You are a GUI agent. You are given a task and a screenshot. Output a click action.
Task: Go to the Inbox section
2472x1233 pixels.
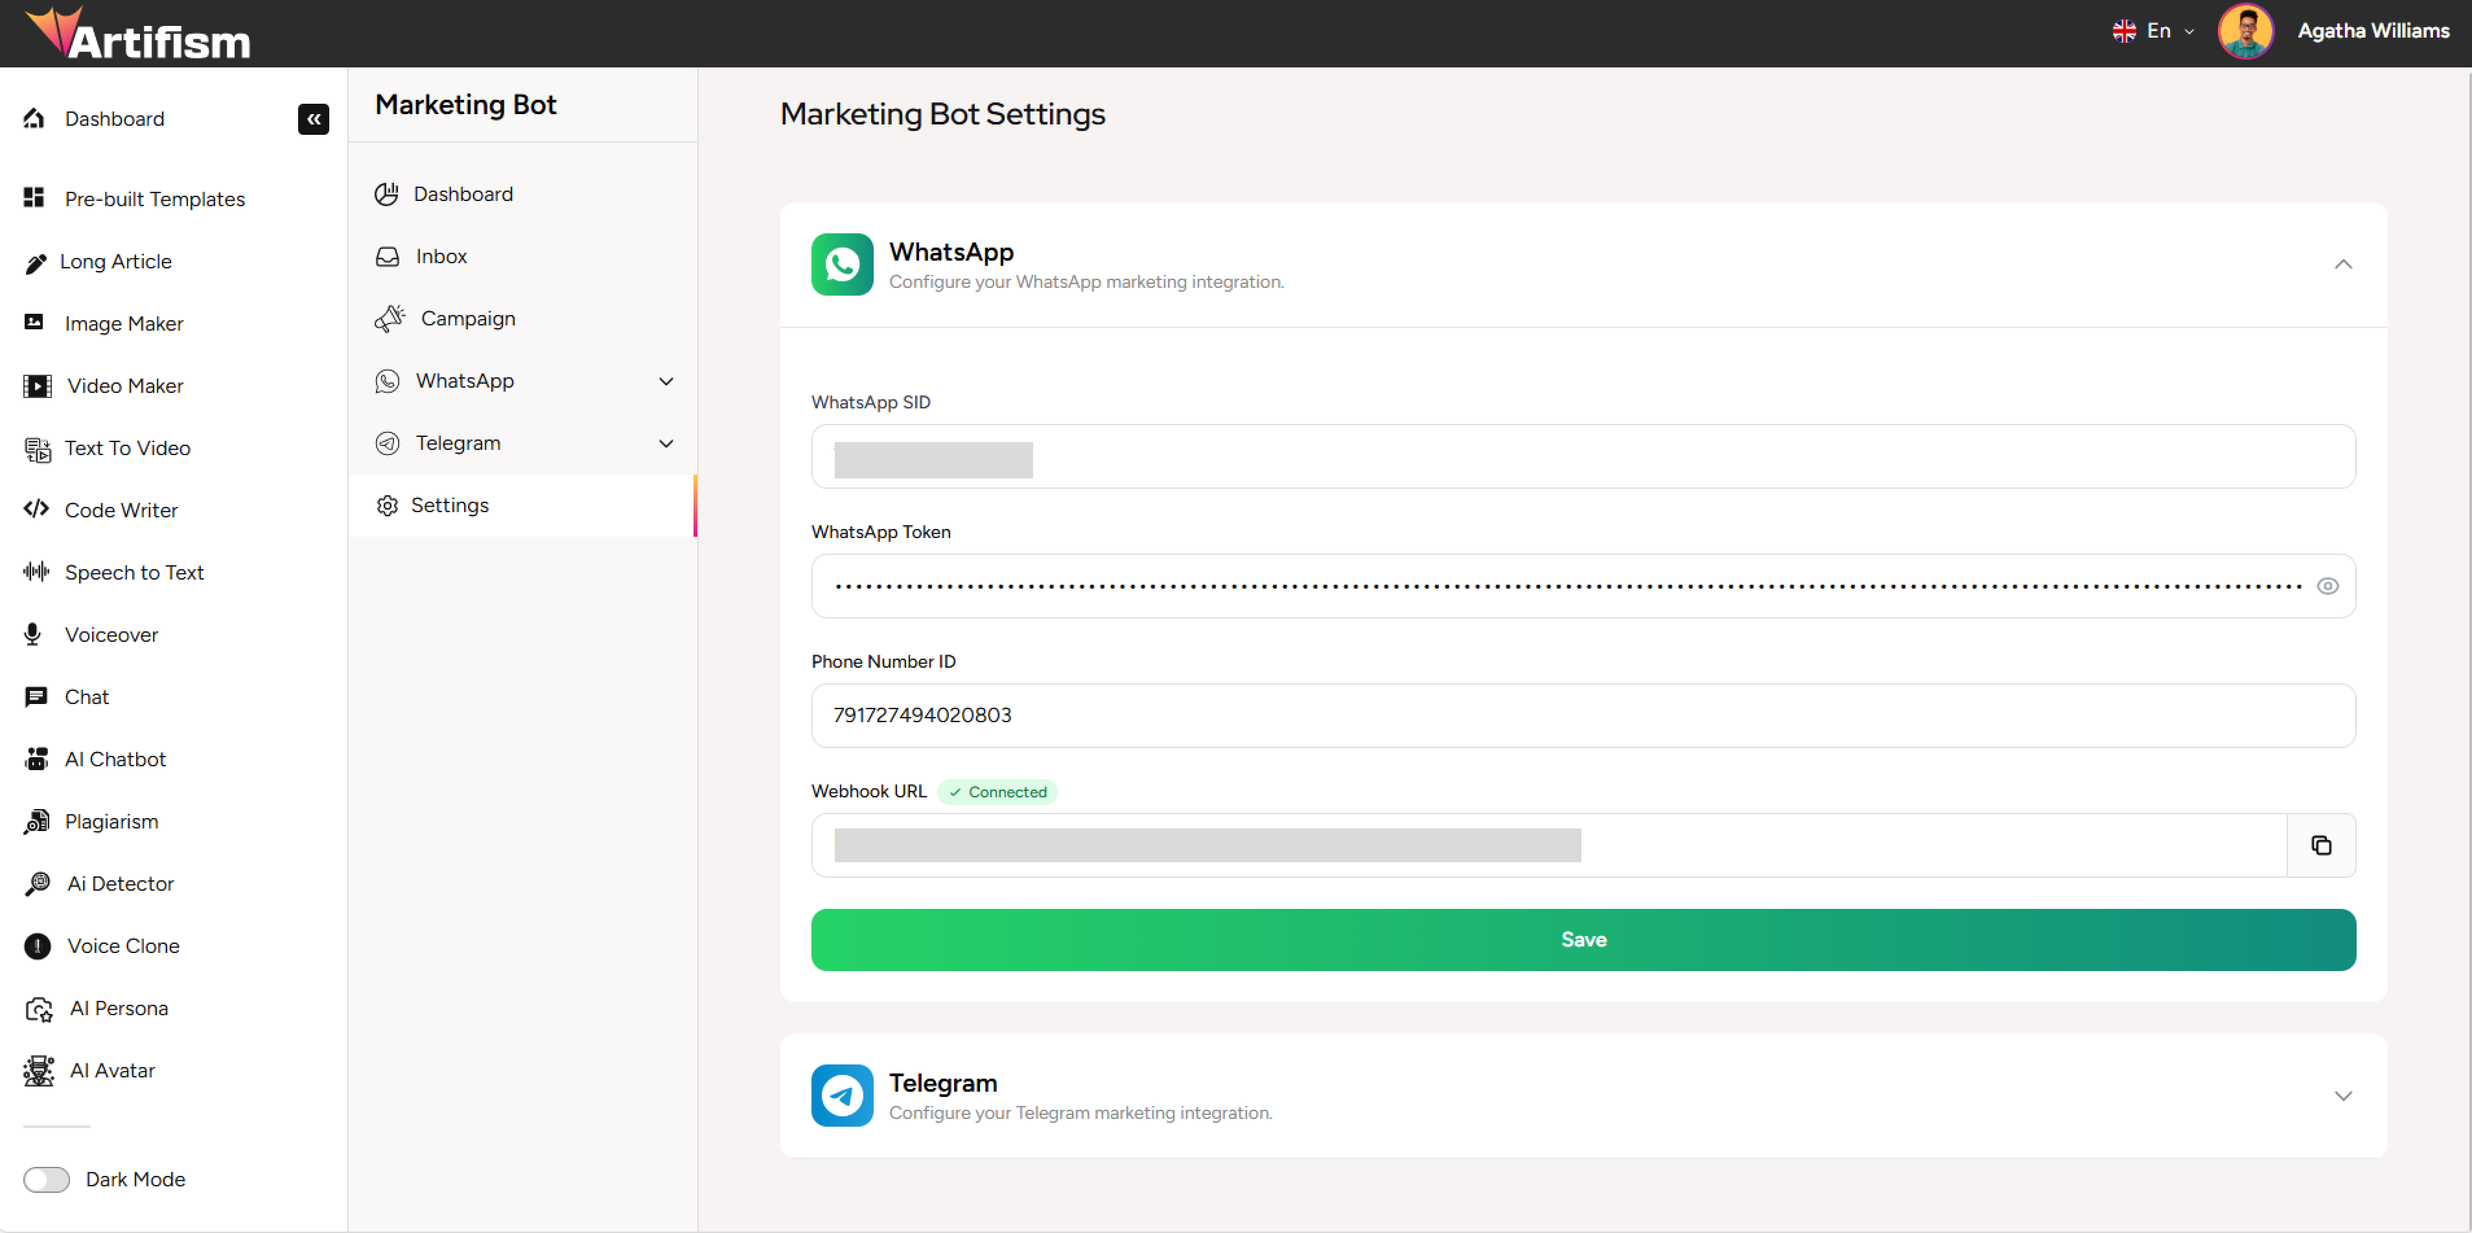441,255
